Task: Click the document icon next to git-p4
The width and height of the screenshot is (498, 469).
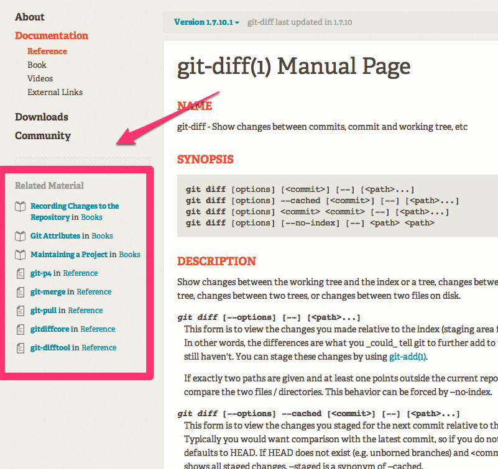Action: [x=21, y=273]
